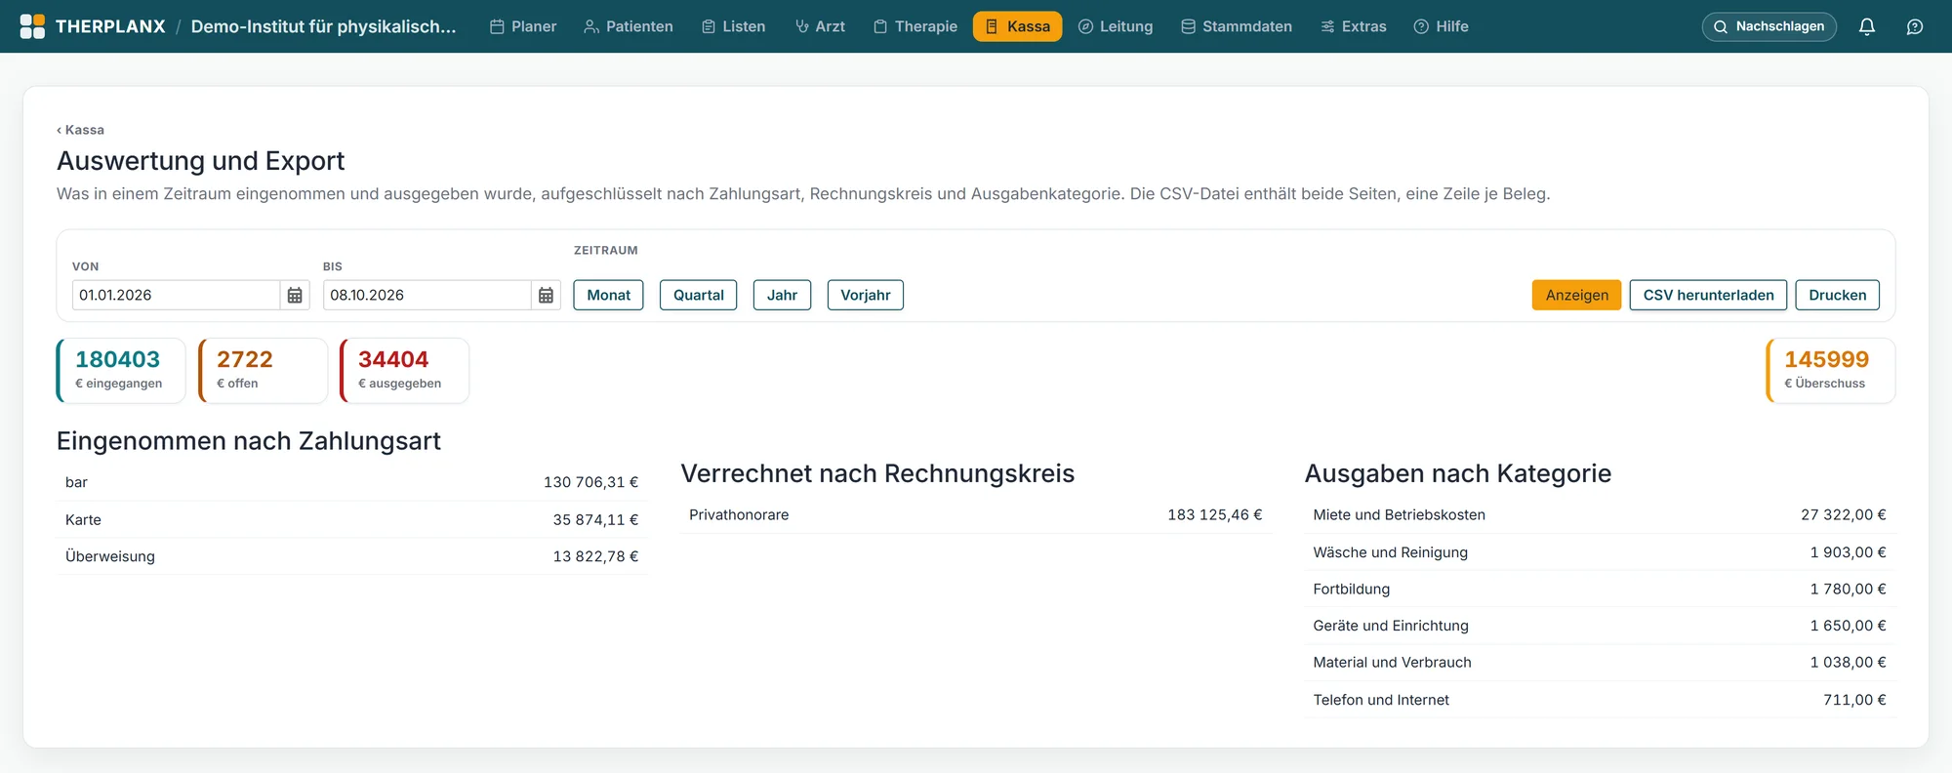Open the Stammdaten menu
Viewport: 1952px width, 773px height.
[1237, 26]
